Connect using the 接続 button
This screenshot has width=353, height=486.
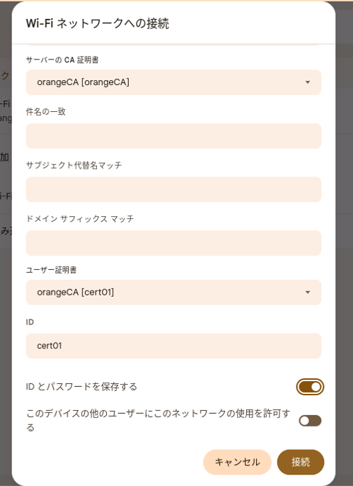301,462
